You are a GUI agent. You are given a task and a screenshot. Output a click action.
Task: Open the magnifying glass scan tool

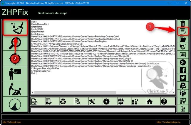[x=15, y=43]
